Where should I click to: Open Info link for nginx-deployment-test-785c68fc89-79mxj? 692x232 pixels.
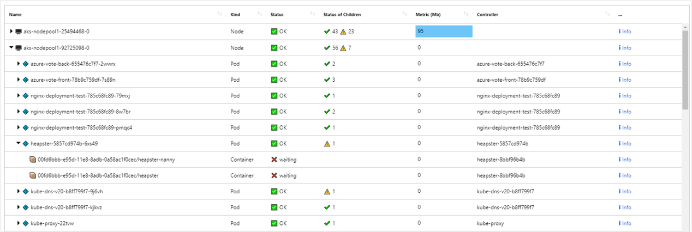point(625,96)
